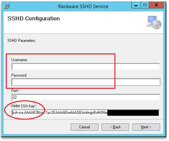Click into the RMM SSH Key field
This screenshot has width=169, height=141.
pyautogui.click(x=85, y=113)
